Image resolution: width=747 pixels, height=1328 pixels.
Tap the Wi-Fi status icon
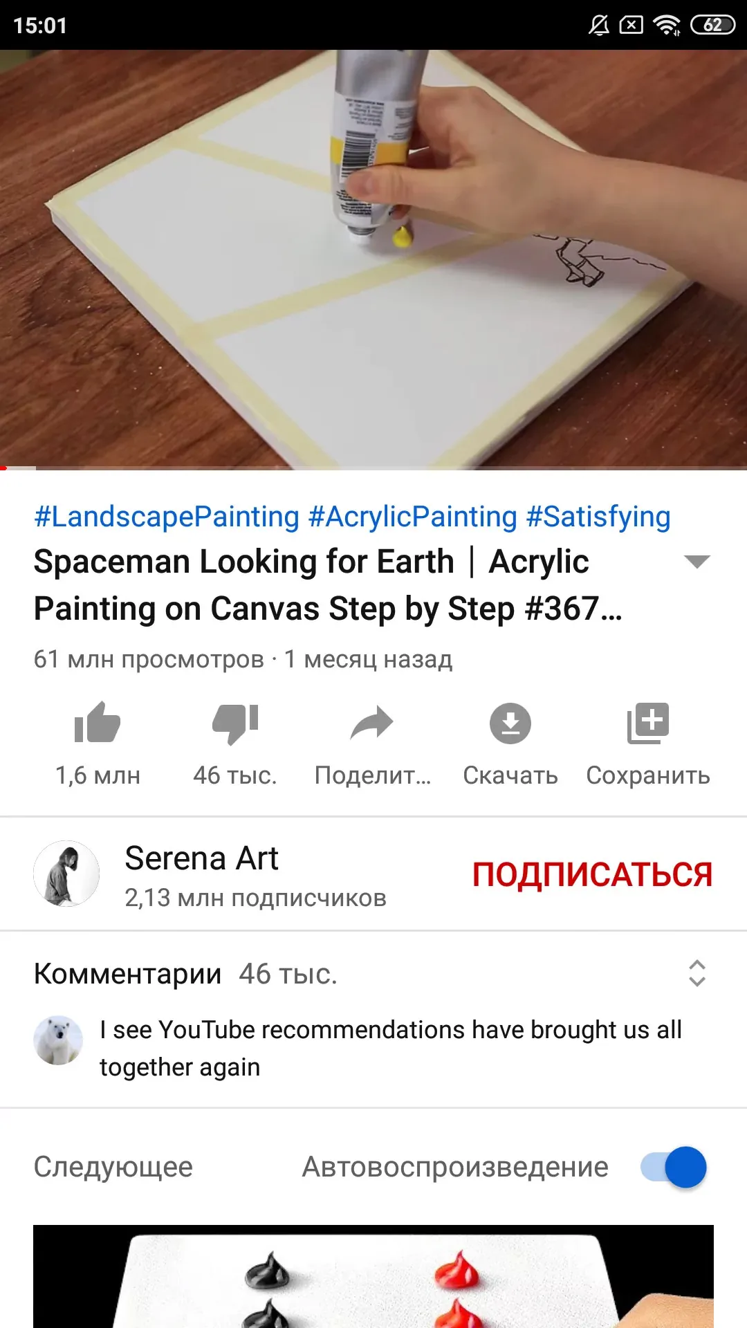pos(667,26)
